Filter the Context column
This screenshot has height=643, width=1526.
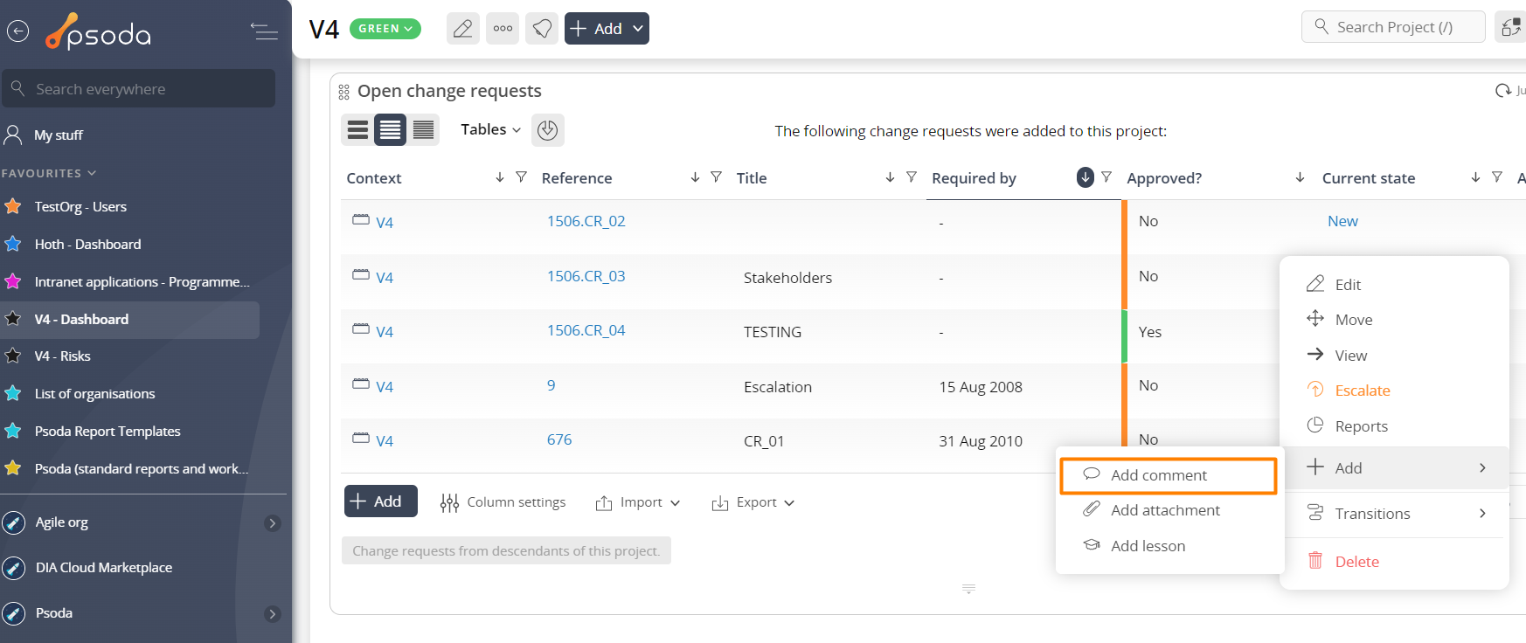[x=521, y=177]
